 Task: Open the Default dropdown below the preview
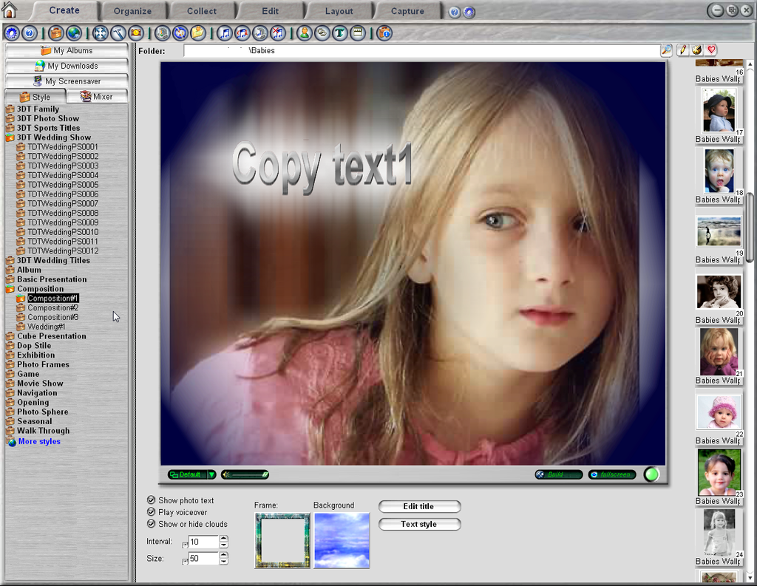pyautogui.click(x=211, y=474)
